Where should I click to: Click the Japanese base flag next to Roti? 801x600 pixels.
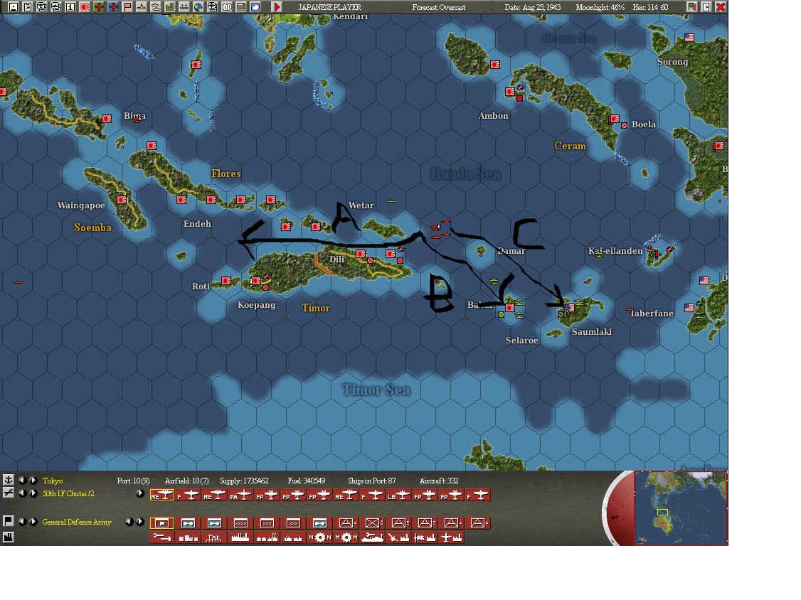[x=226, y=281]
